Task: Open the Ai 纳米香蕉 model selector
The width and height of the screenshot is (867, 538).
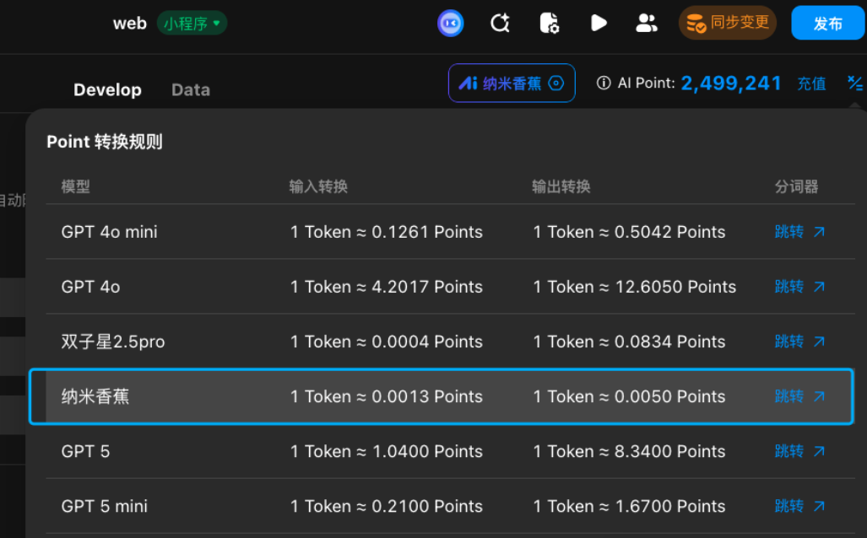Action: pos(512,83)
